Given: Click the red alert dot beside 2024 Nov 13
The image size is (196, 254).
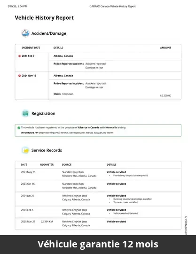Looking at the screenshot, I should point(19,76).
